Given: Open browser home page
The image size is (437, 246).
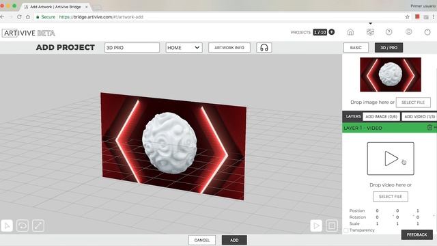Looking at the screenshot, I should click(28, 17).
